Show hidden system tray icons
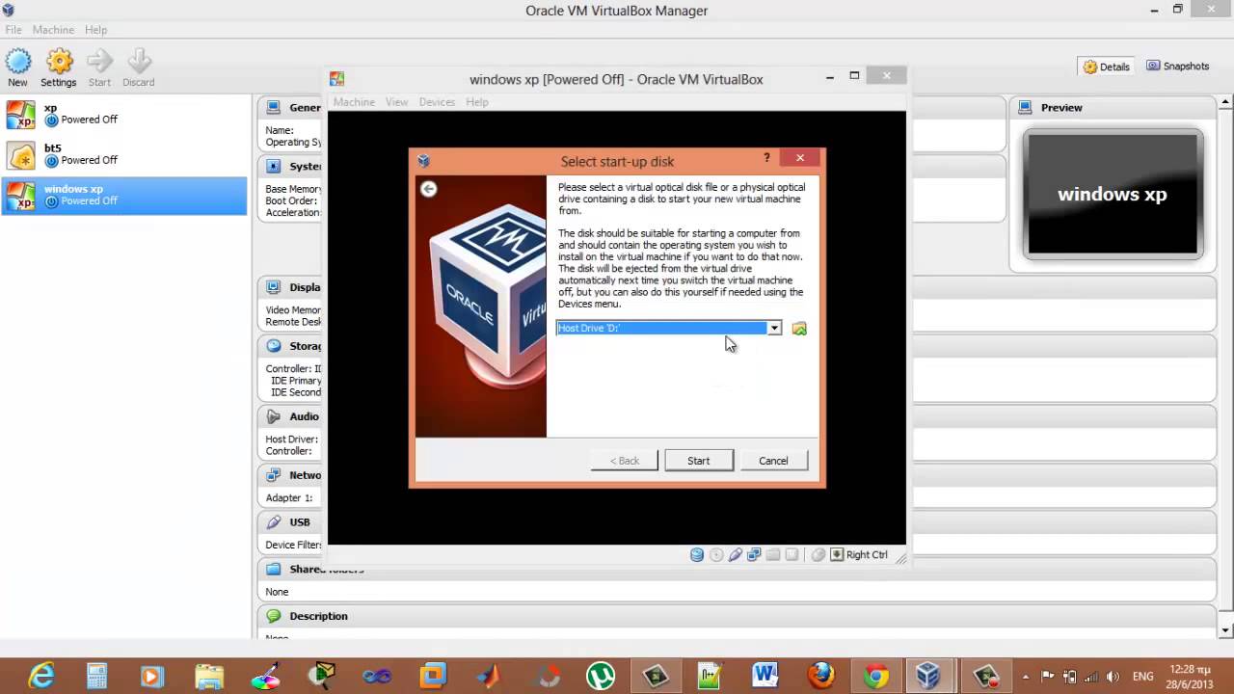The image size is (1234, 694). [1025, 677]
